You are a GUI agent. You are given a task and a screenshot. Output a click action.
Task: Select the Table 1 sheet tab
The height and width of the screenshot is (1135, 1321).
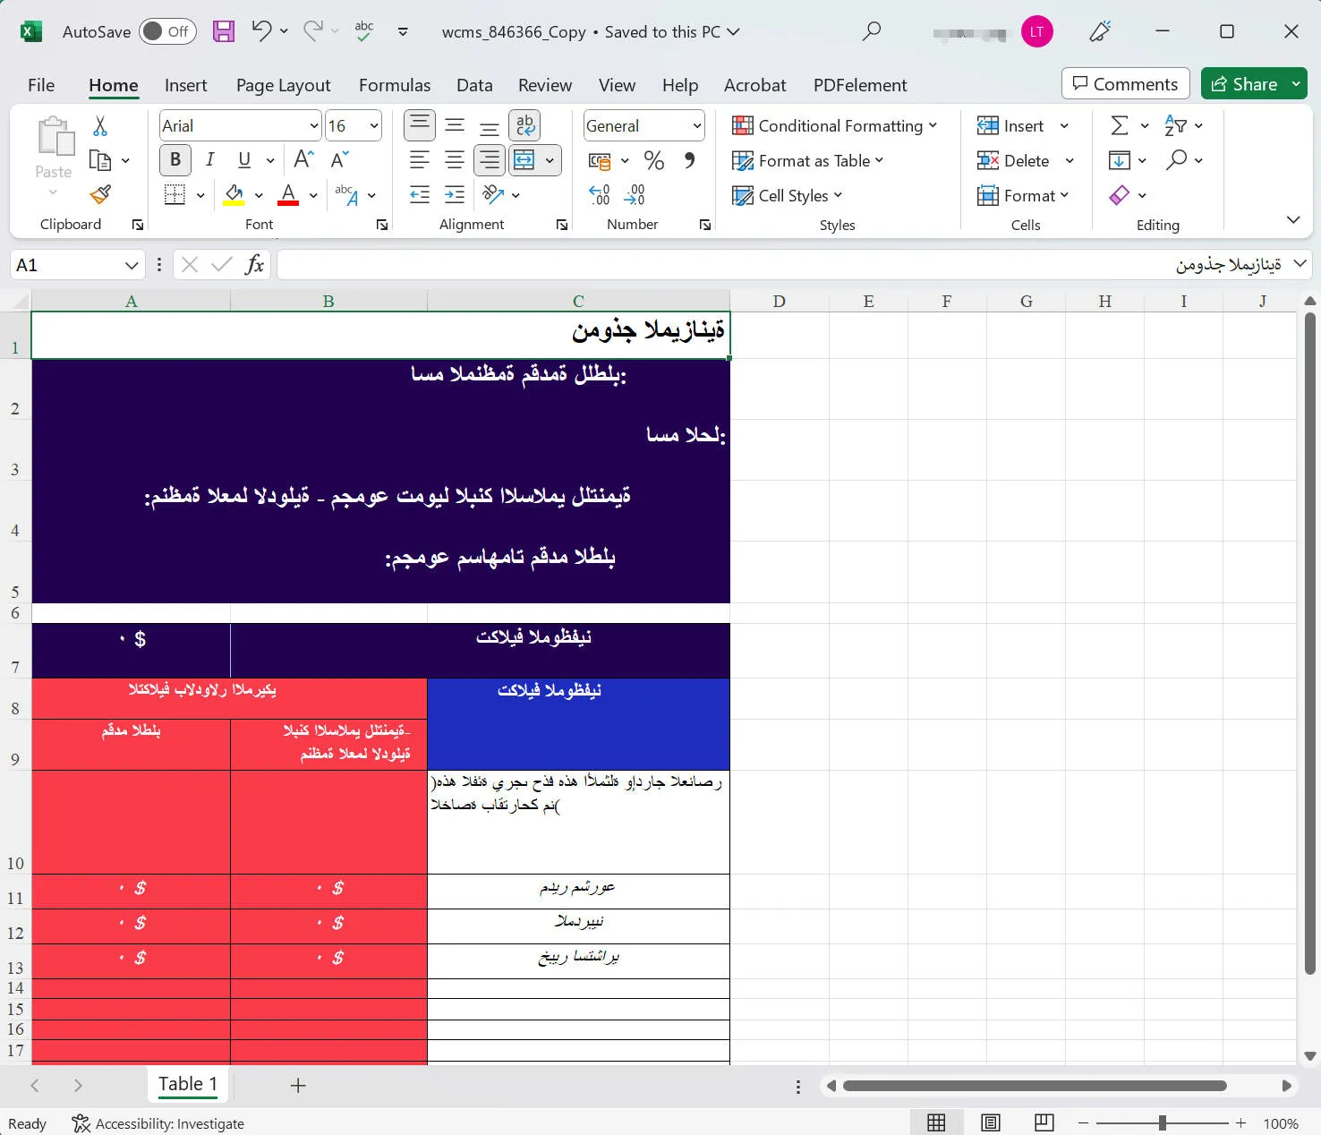[187, 1084]
